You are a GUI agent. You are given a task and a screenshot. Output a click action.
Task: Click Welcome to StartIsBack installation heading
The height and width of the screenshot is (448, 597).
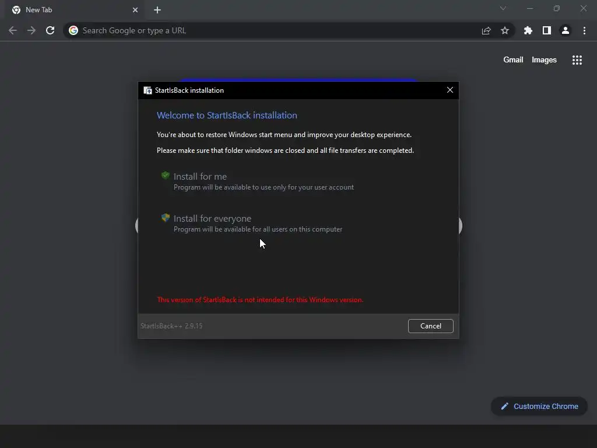tap(227, 116)
